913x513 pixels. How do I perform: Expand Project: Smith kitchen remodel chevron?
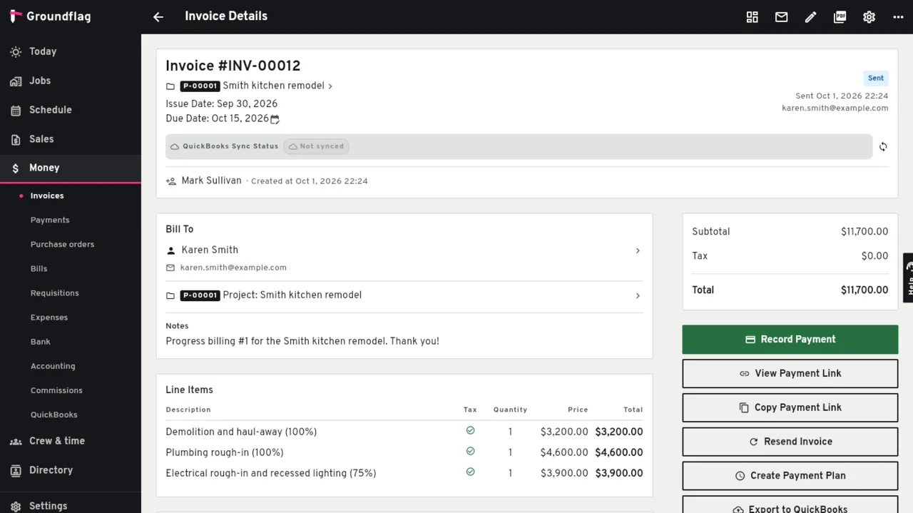pos(638,295)
